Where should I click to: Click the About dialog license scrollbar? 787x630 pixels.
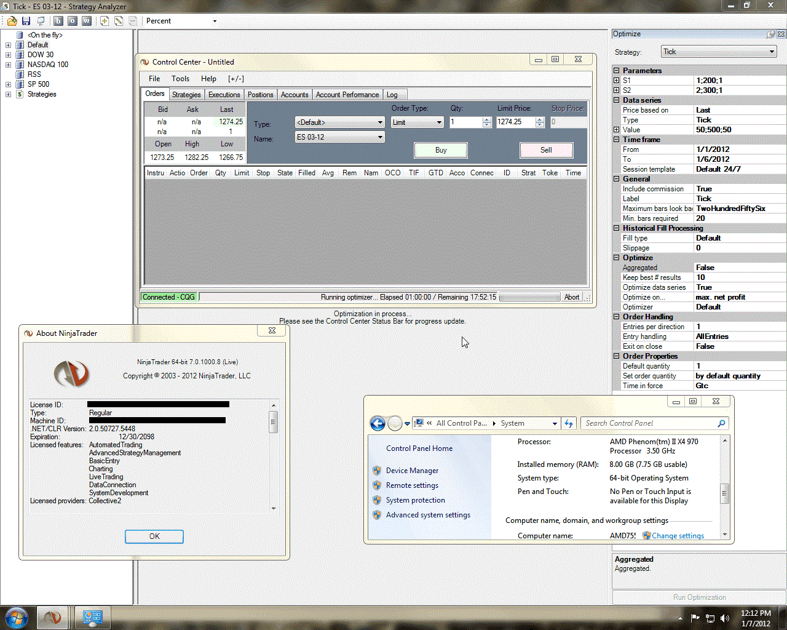coord(274,457)
